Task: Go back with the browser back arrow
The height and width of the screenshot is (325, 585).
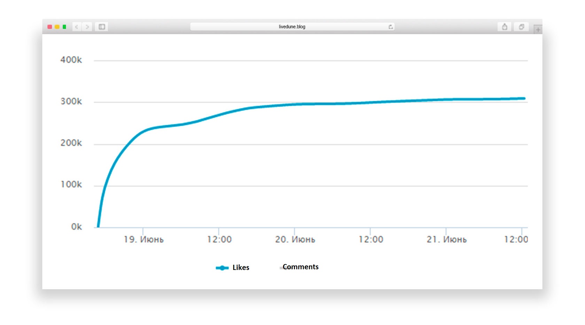Action: (77, 27)
